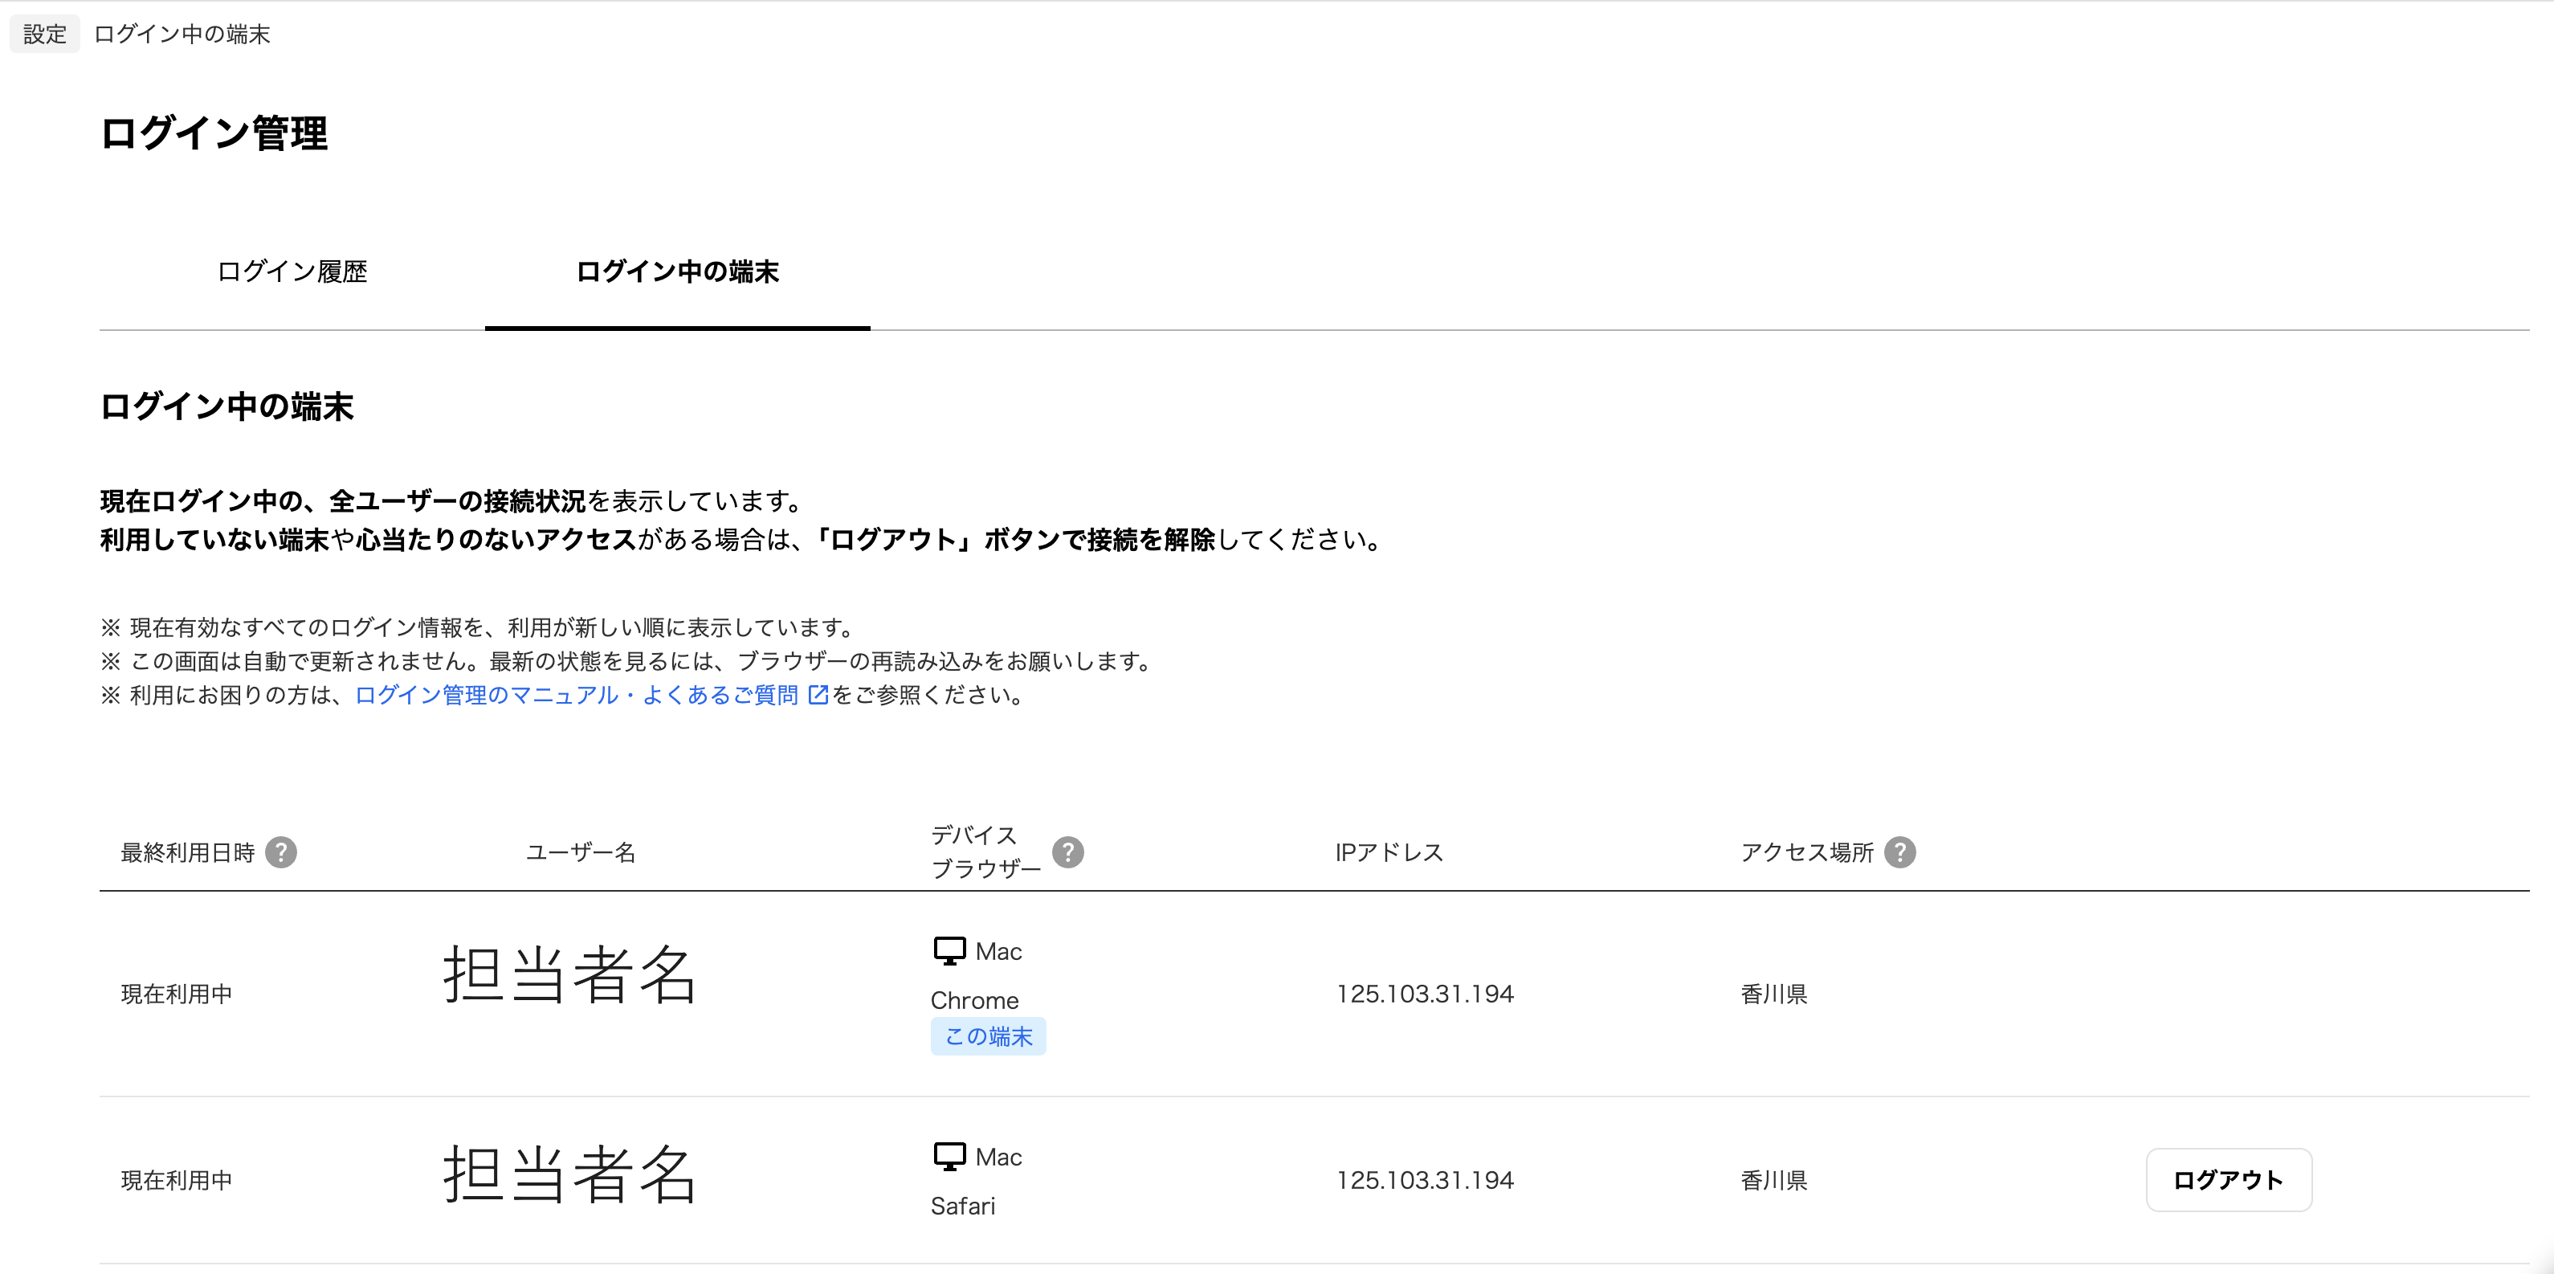Click the 設定 breadcrumb chip
This screenshot has height=1274, width=2554.
[43, 33]
